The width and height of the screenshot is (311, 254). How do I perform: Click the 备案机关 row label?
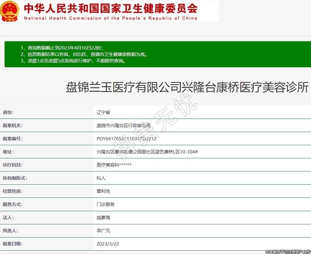(x=13, y=126)
